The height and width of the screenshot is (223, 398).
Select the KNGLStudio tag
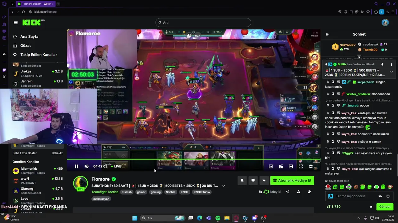coord(202,192)
